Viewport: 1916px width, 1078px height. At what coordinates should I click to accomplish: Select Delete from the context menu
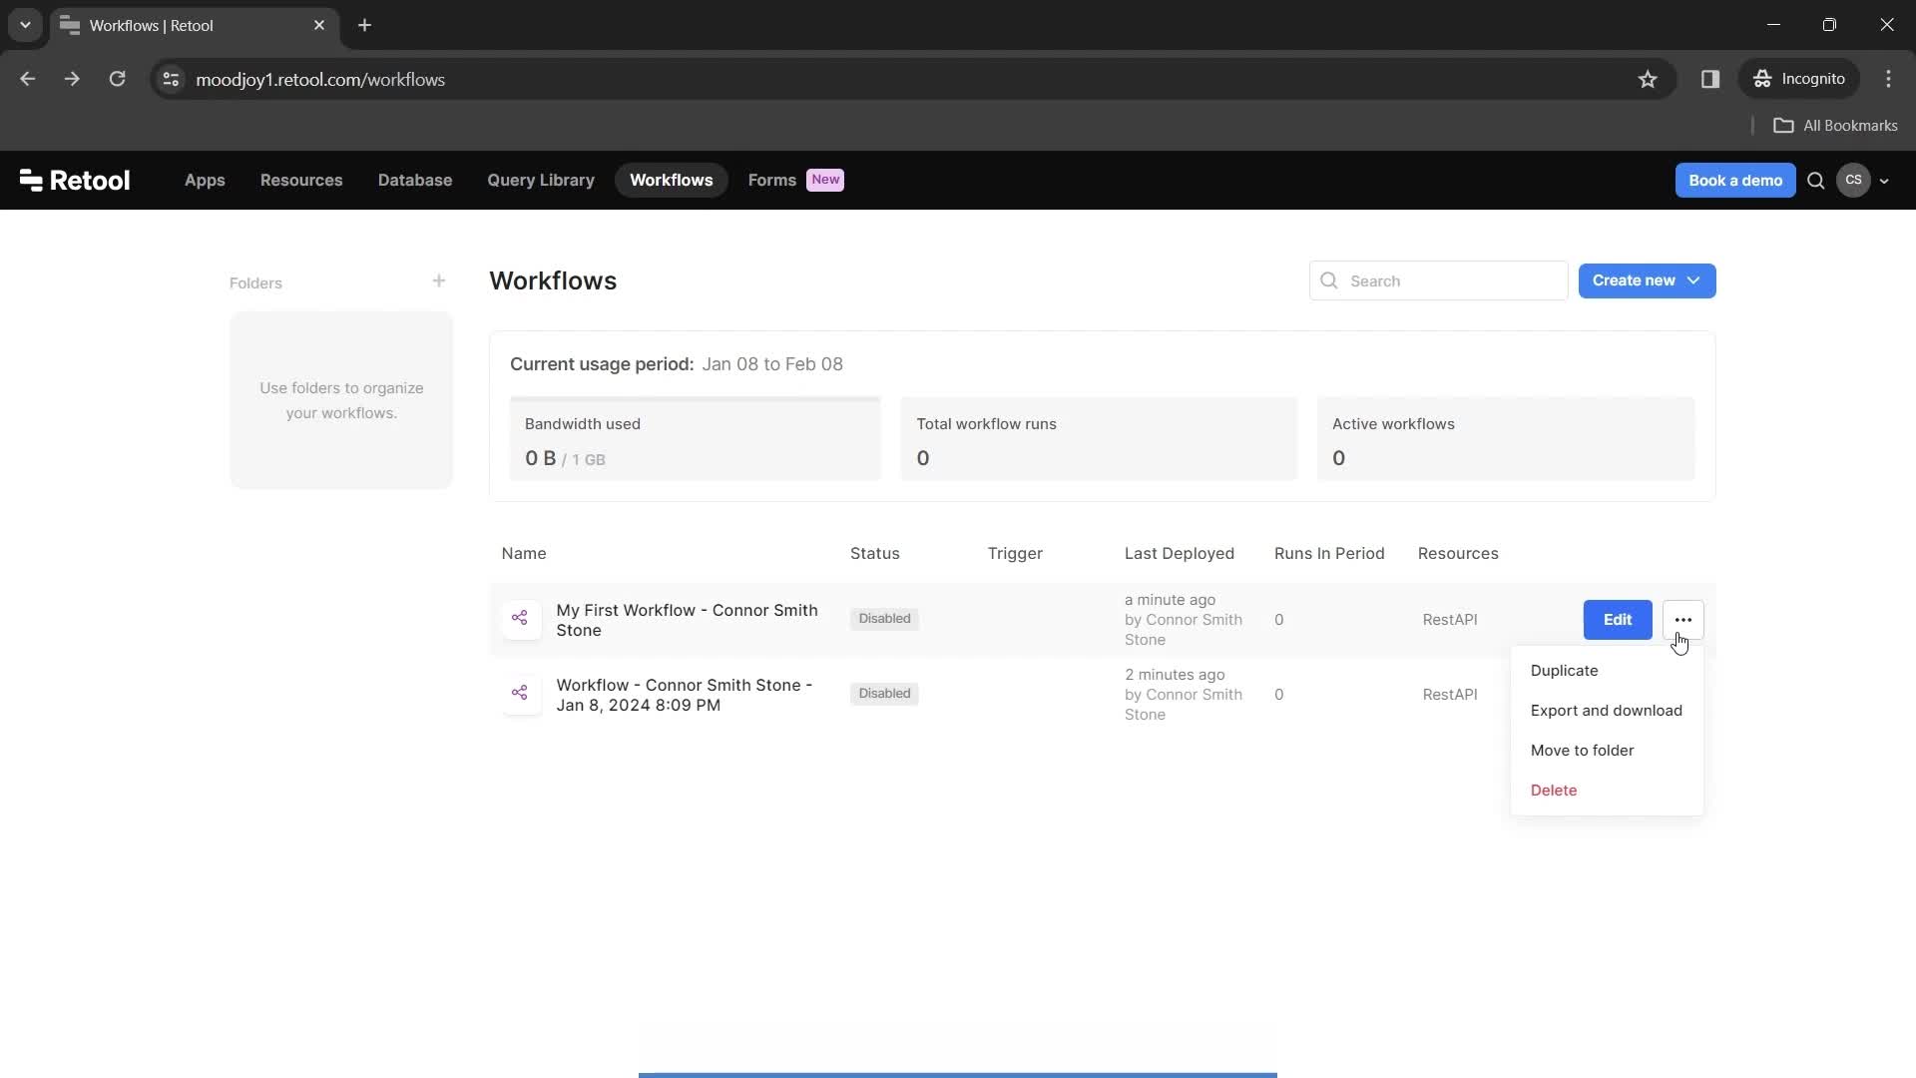[x=1554, y=790]
